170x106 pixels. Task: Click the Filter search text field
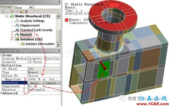(x=47, y=7)
